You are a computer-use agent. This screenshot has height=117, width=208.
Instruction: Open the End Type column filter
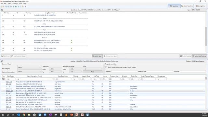pos(96,79)
